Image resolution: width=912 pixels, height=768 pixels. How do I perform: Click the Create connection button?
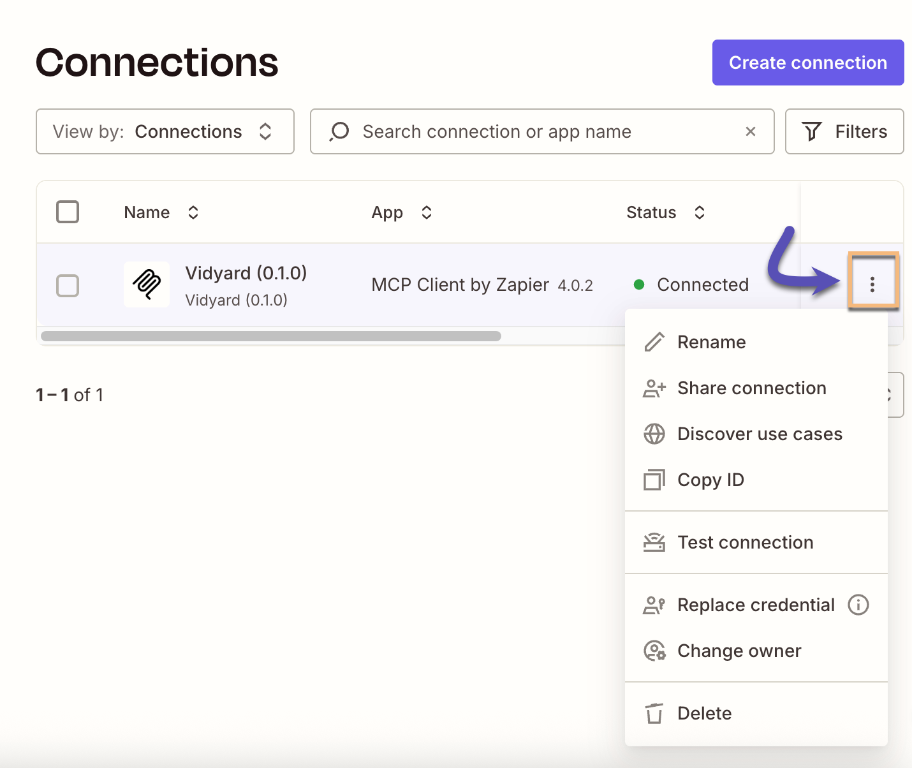click(x=808, y=63)
